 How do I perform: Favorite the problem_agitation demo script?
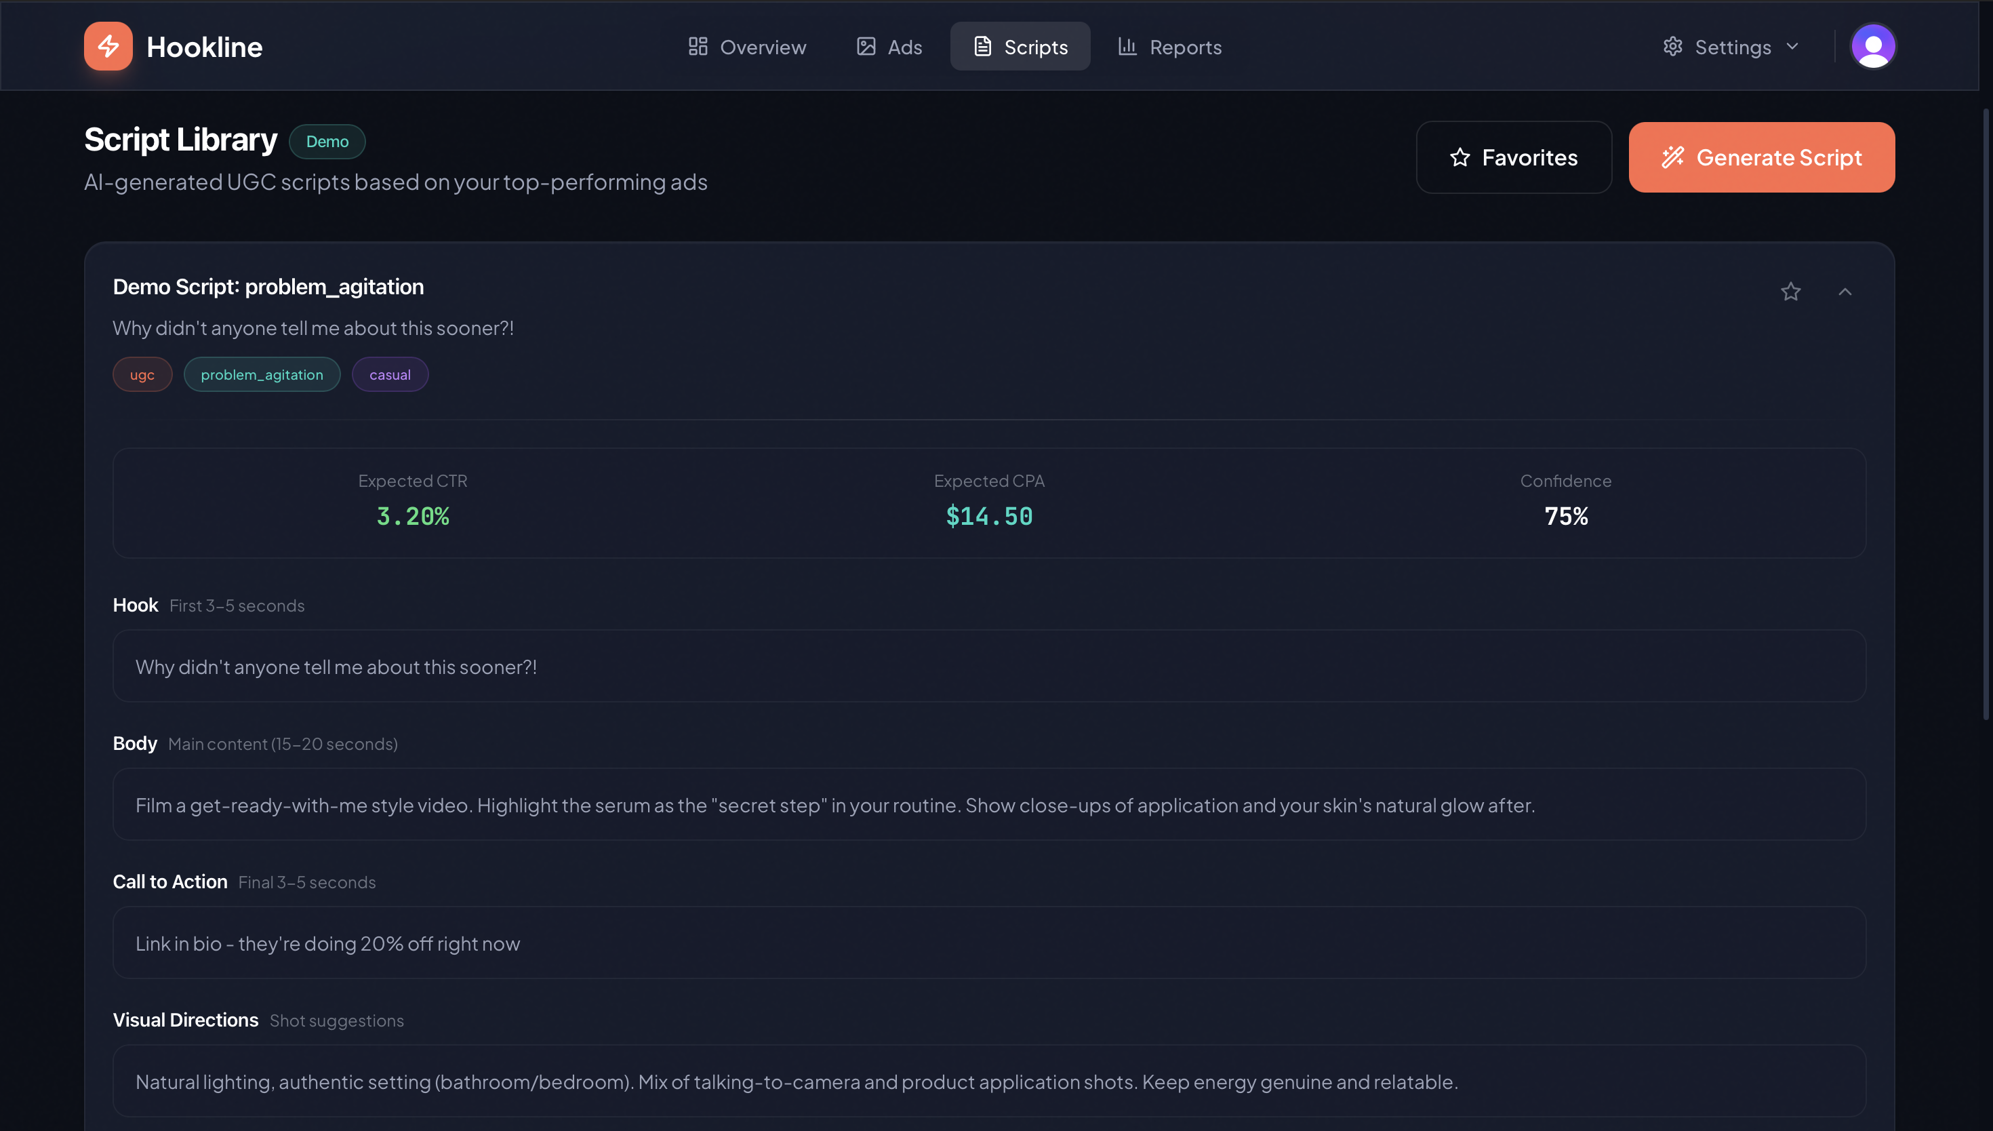1790,292
